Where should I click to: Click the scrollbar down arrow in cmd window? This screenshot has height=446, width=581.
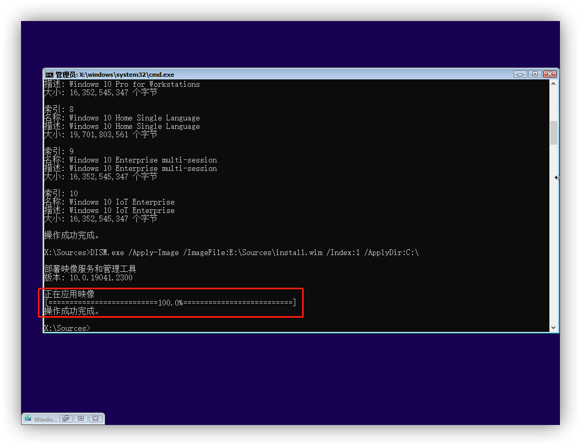553,328
